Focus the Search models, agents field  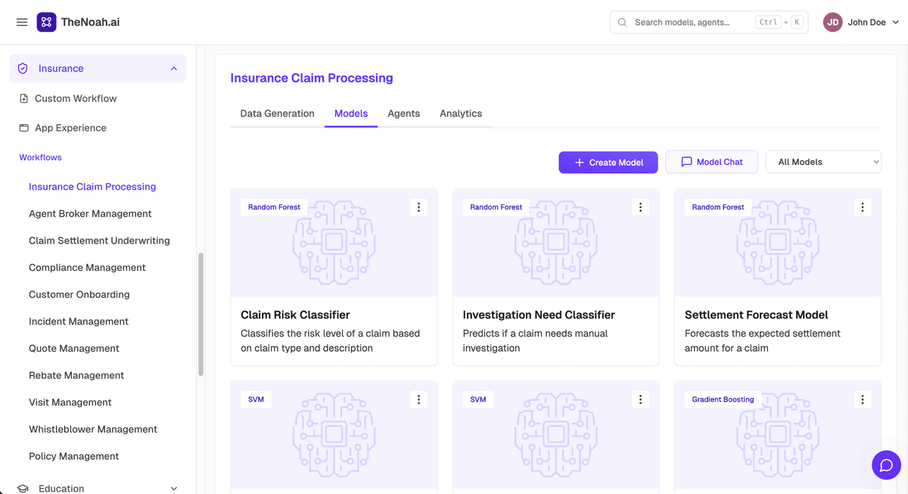709,22
